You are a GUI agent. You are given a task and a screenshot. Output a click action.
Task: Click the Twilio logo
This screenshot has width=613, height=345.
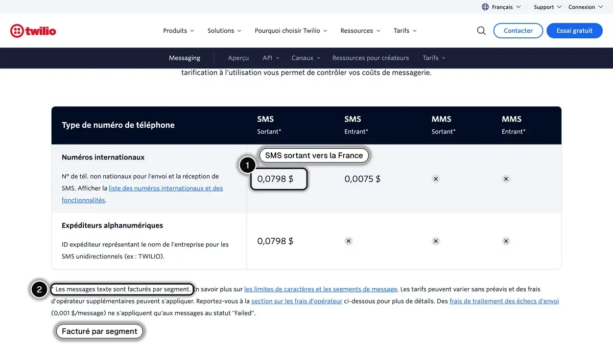[33, 31]
